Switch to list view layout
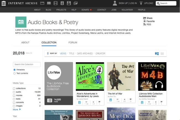180x120 pixels. pyautogui.click(x=162, y=54)
